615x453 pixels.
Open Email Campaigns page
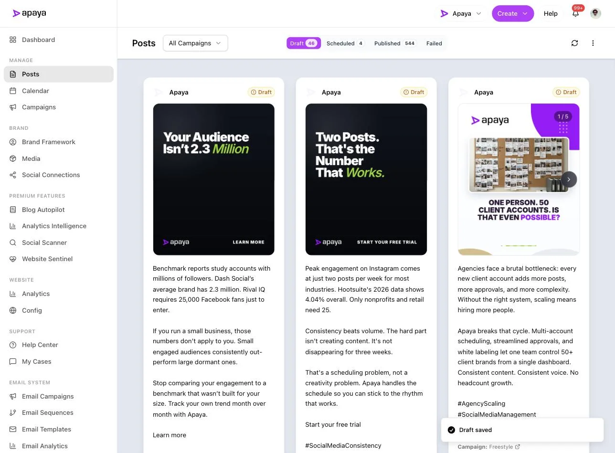pyautogui.click(x=59, y=396)
